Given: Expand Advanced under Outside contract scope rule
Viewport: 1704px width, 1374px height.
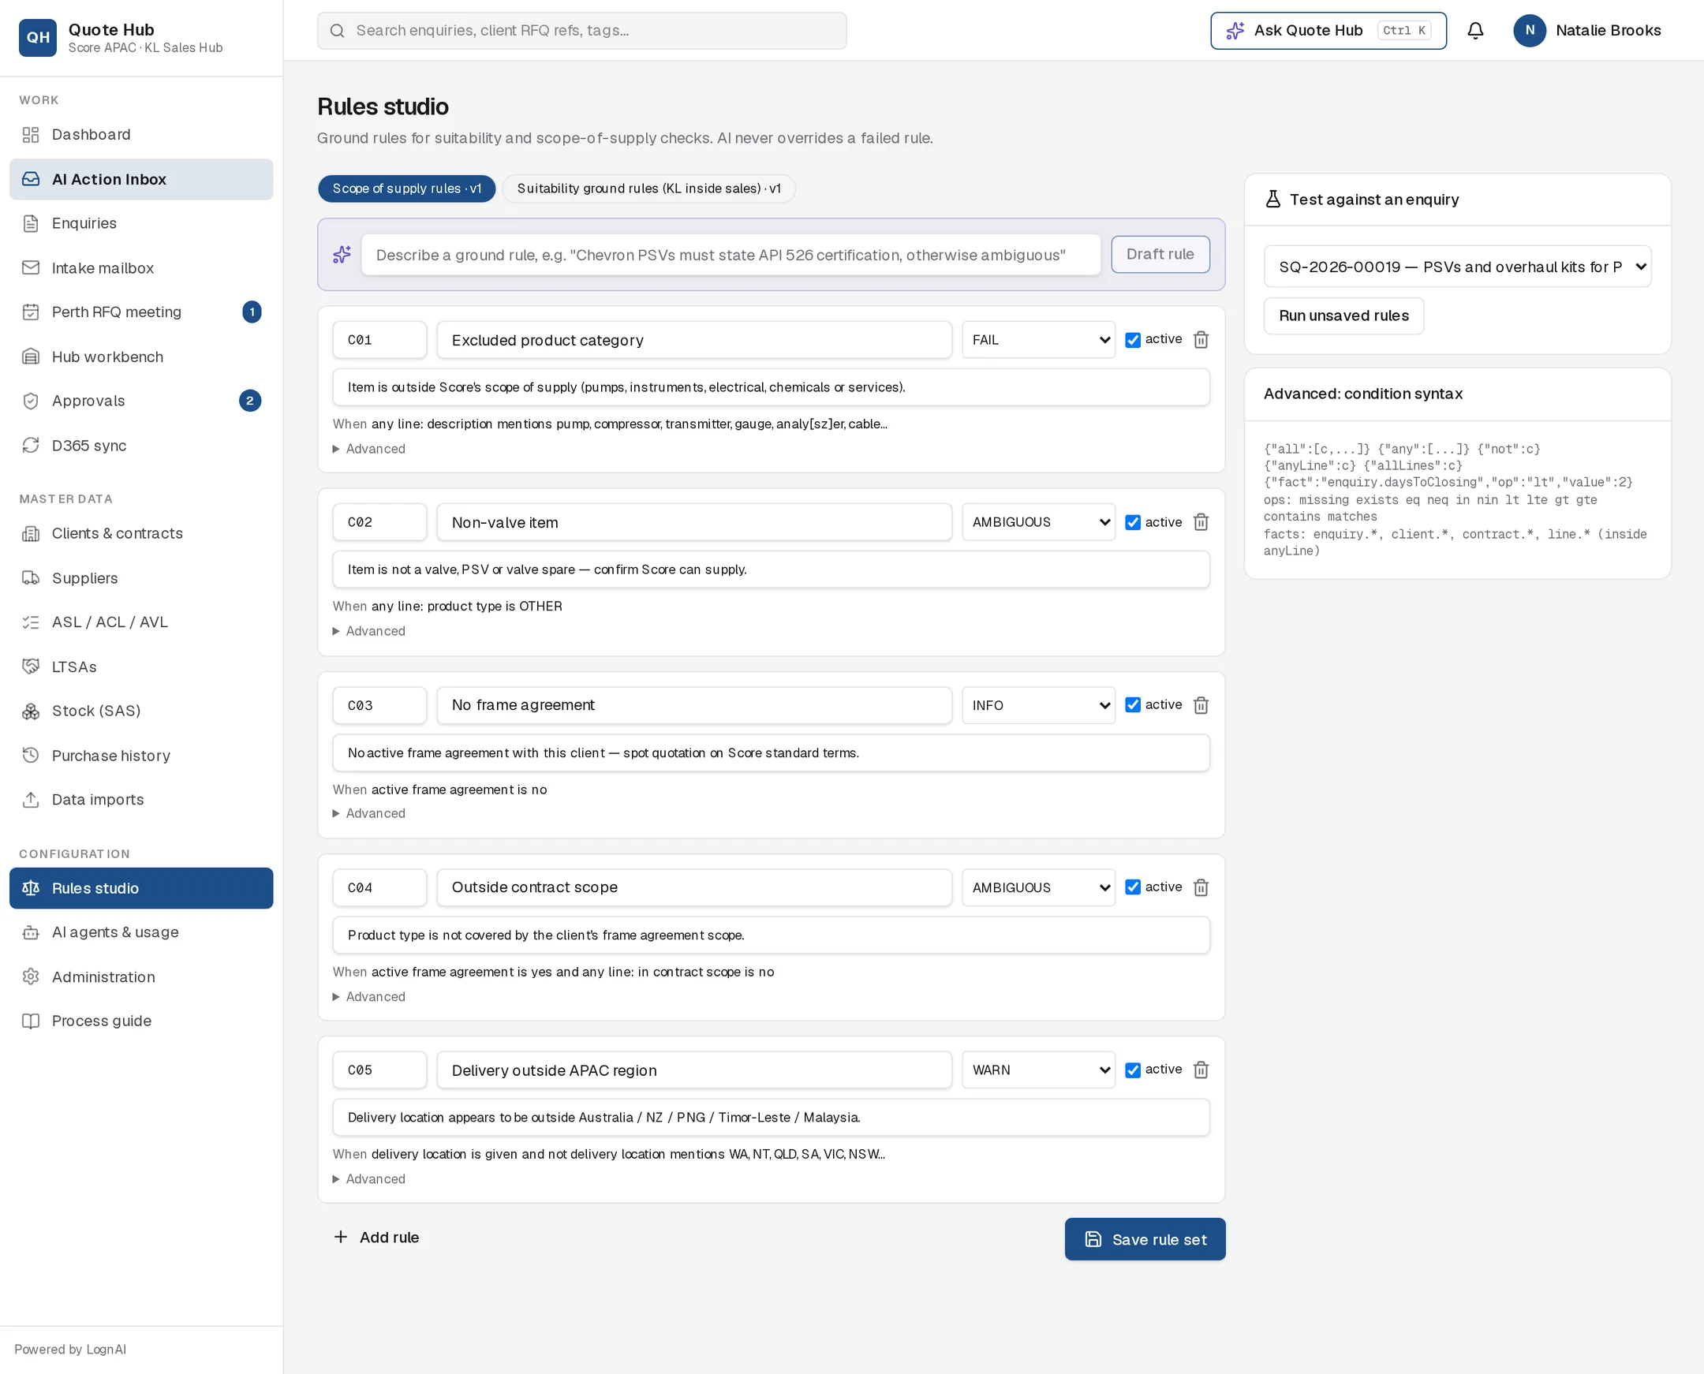Looking at the screenshot, I should pos(369,996).
